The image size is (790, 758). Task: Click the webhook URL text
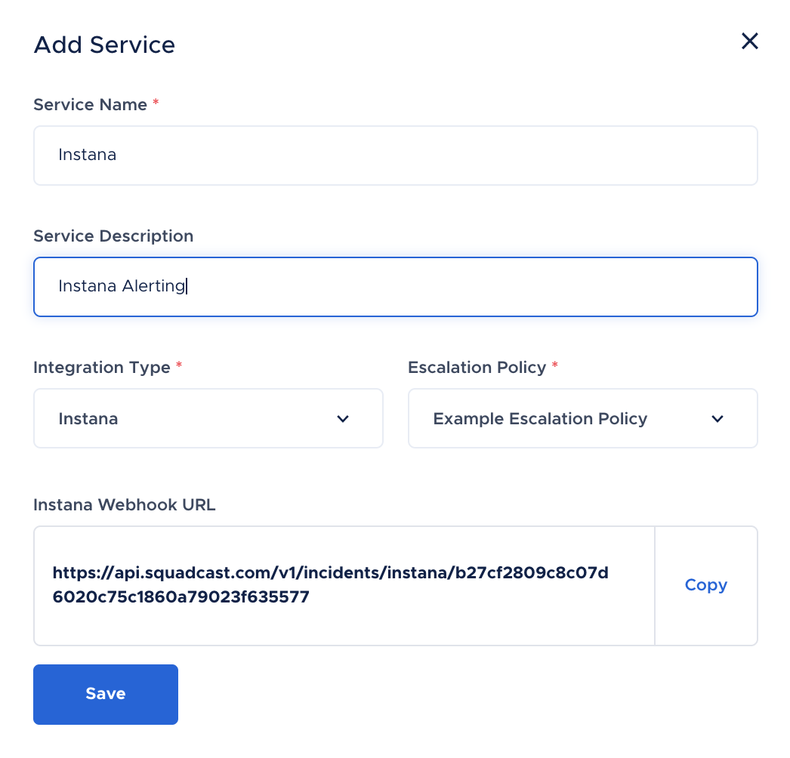pos(331,585)
